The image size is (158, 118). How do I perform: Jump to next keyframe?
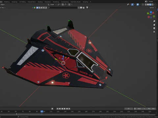tap(67, 109)
